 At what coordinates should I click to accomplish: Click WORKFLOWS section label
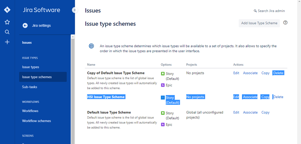coord(30,102)
